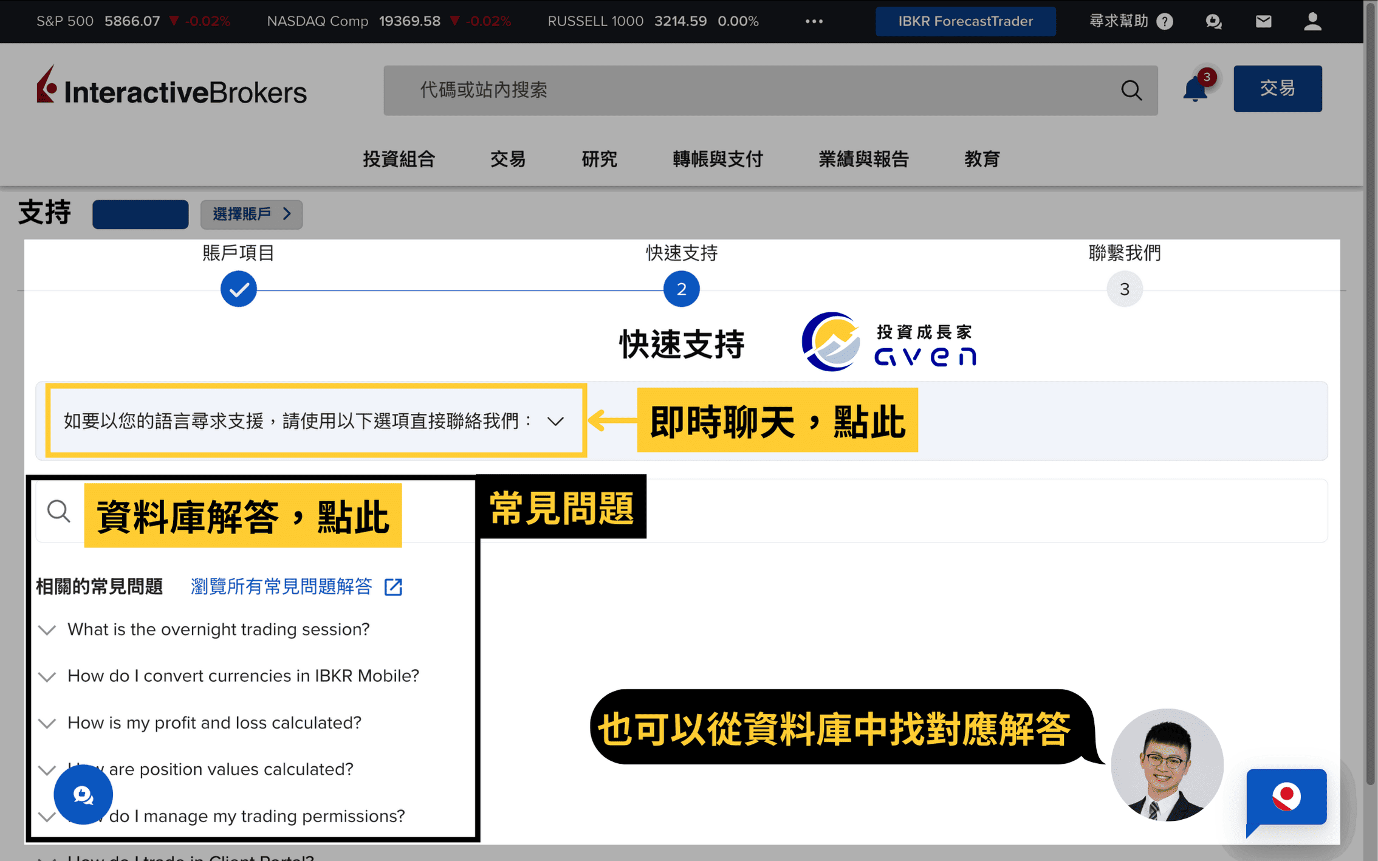1378x861 pixels.
Task: Select step 2 快速支持 circle
Action: tap(681, 289)
